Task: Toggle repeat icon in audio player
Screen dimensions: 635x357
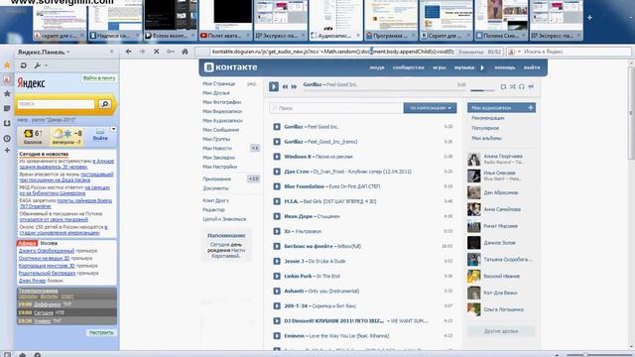Action: pyautogui.click(x=503, y=86)
